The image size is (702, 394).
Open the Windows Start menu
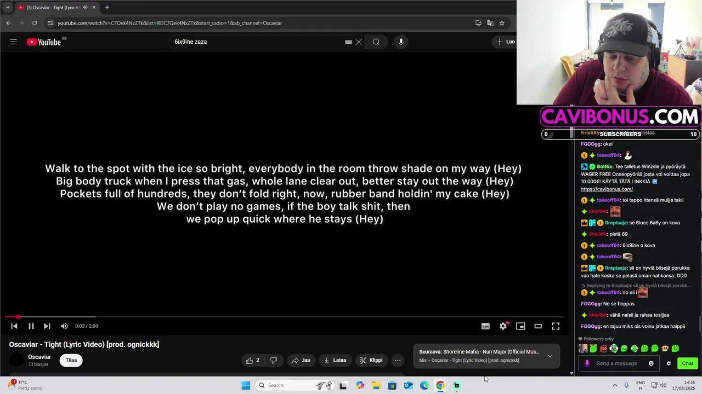click(x=246, y=385)
